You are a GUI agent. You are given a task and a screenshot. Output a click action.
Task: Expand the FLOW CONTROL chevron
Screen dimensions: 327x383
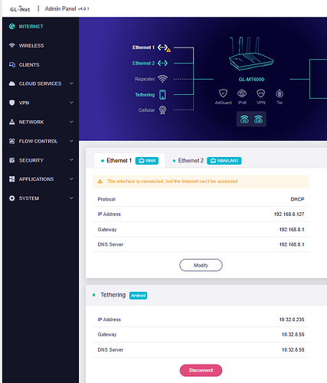click(71, 141)
